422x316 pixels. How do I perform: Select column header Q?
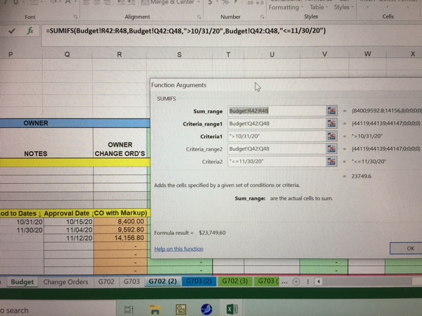(x=67, y=54)
